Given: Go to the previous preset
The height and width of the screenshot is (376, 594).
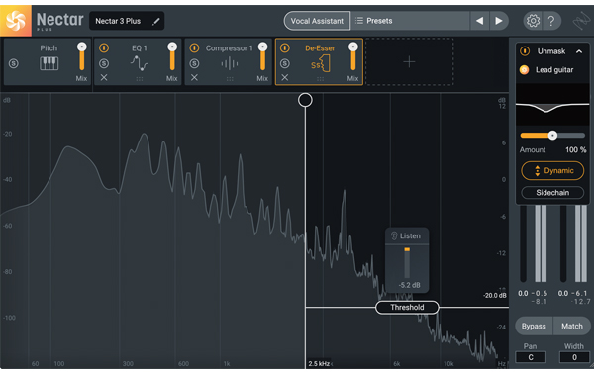Looking at the screenshot, I should 479,21.
